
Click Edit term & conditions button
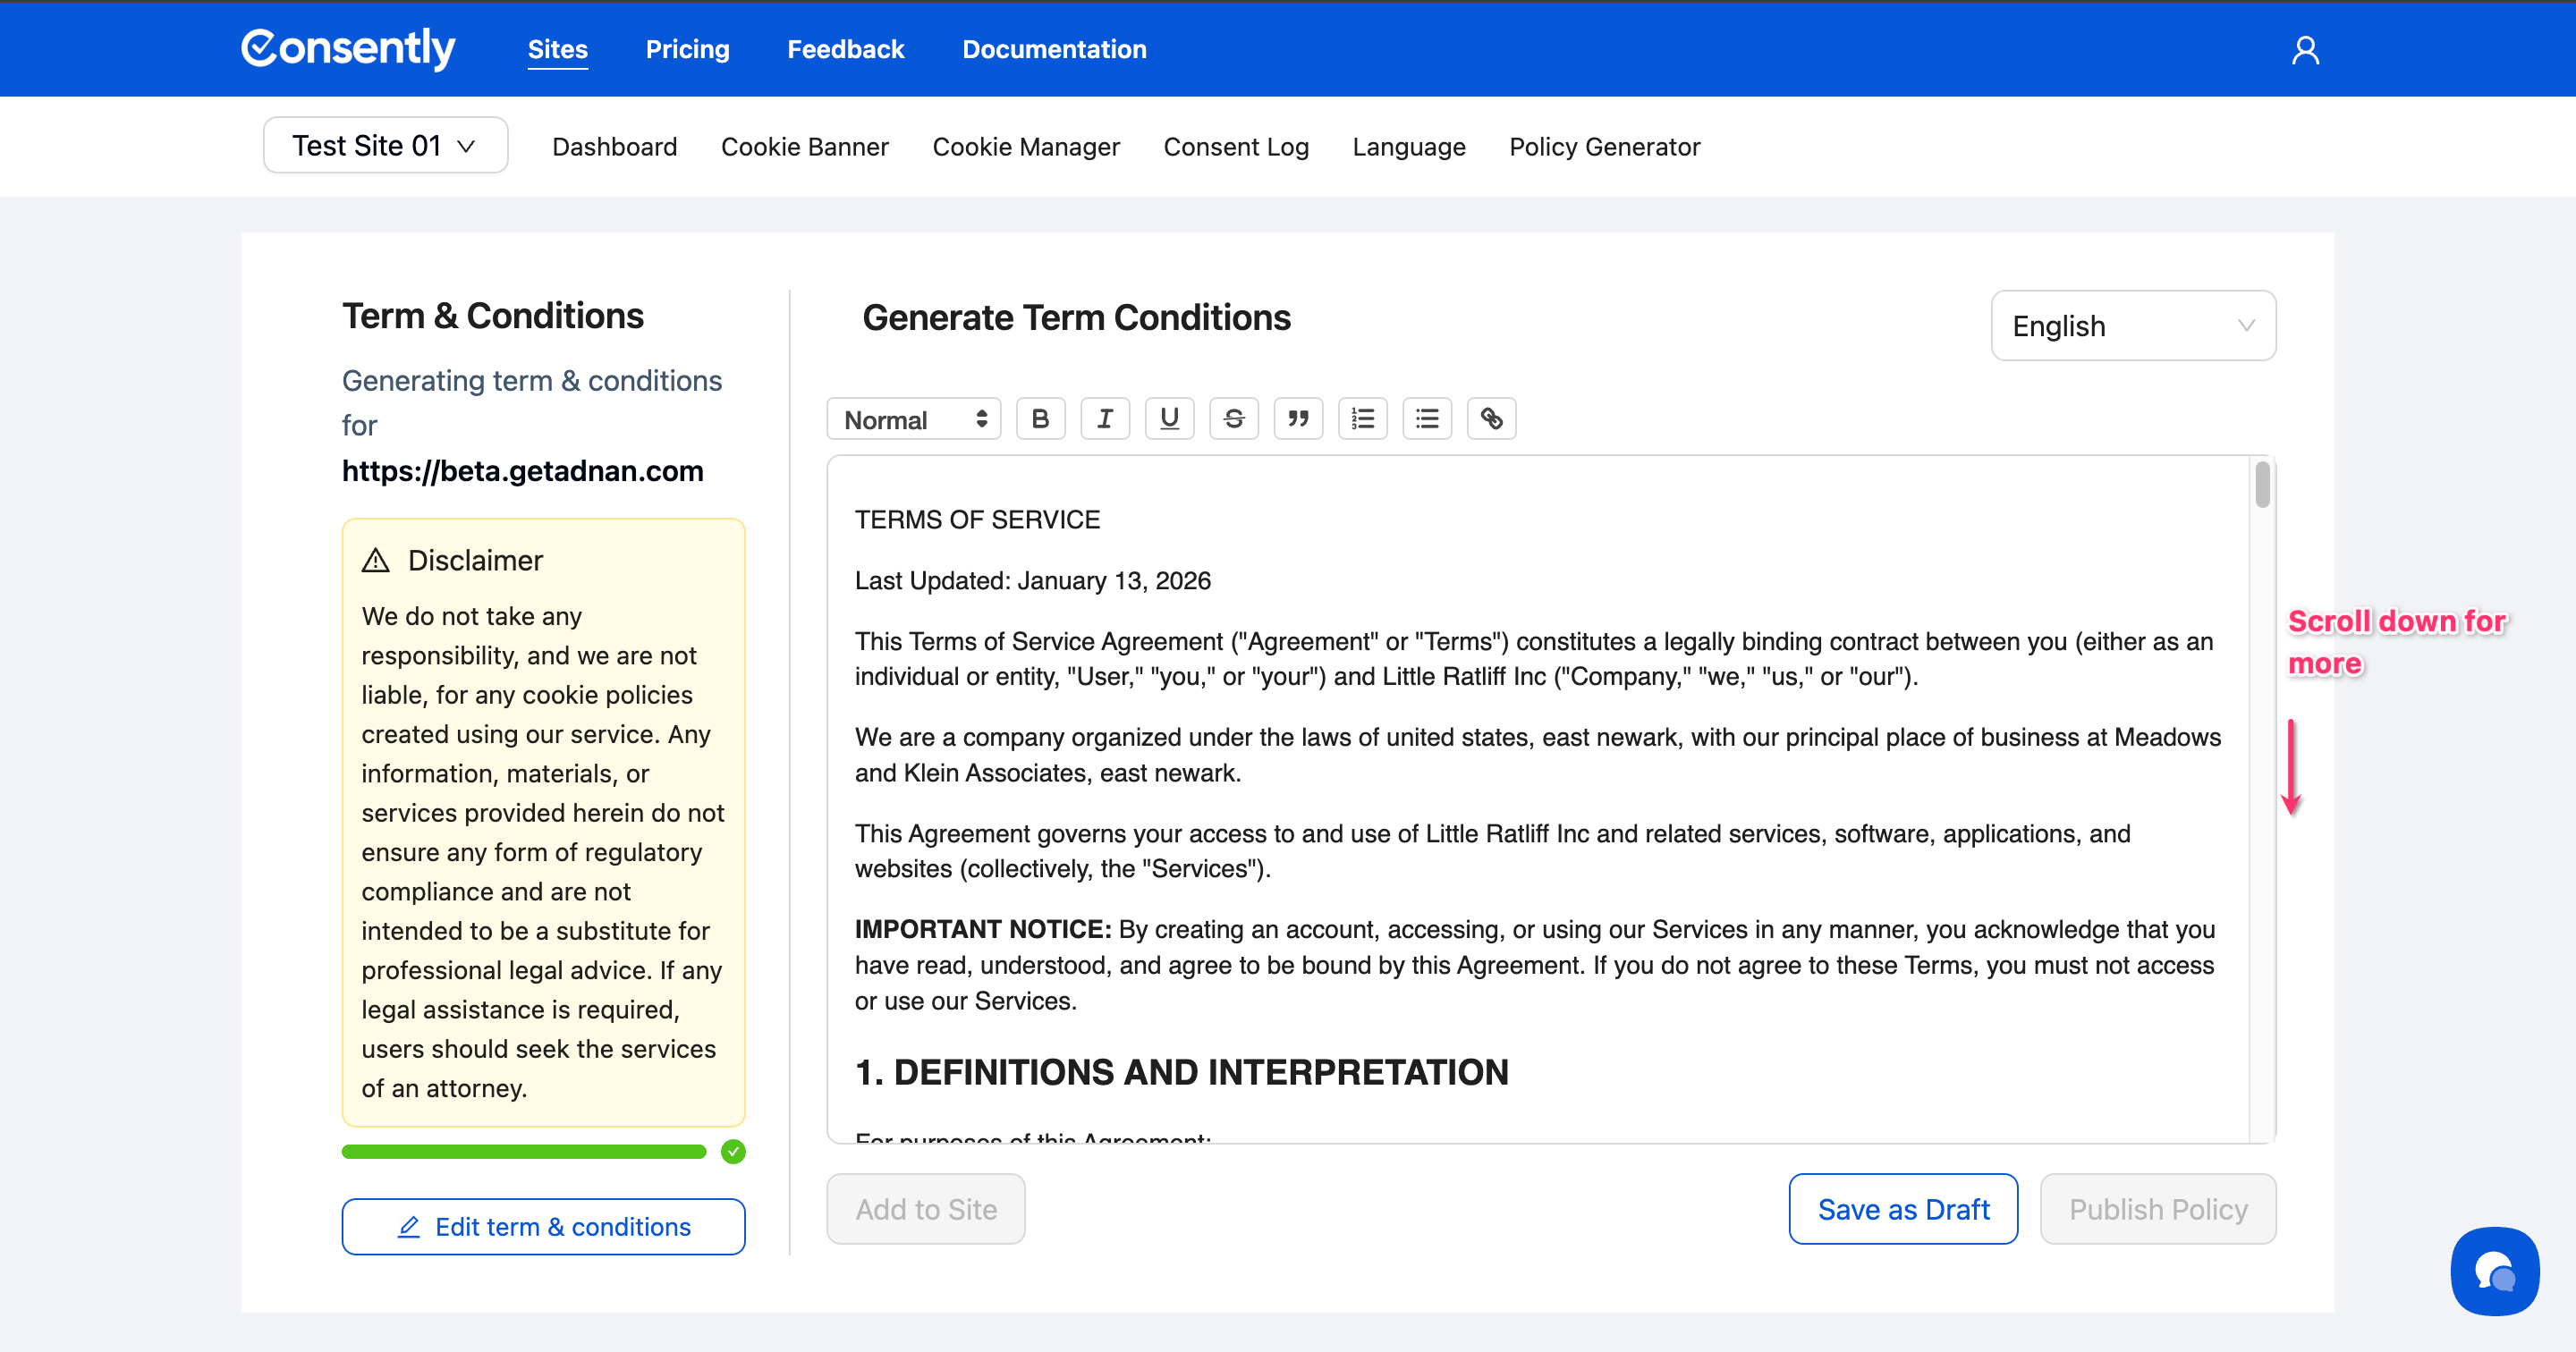pos(543,1226)
